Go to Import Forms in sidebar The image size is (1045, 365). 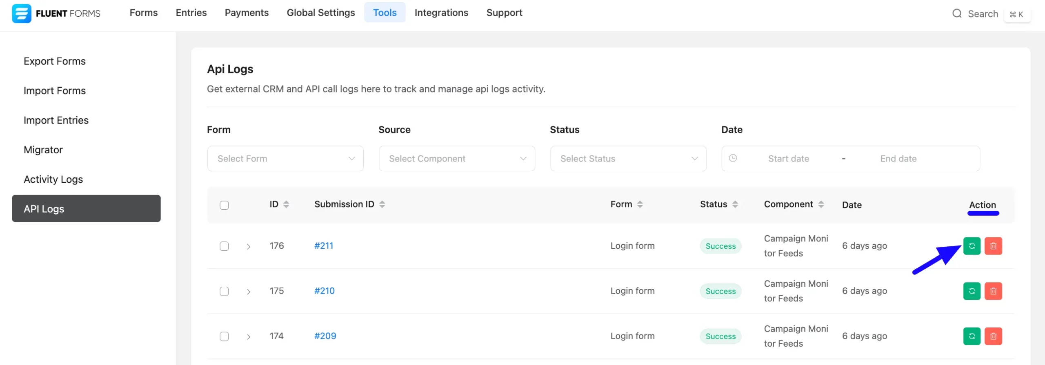[55, 91]
